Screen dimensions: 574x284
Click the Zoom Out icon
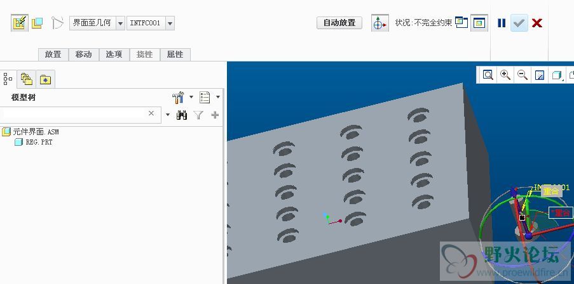(x=523, y=75)
